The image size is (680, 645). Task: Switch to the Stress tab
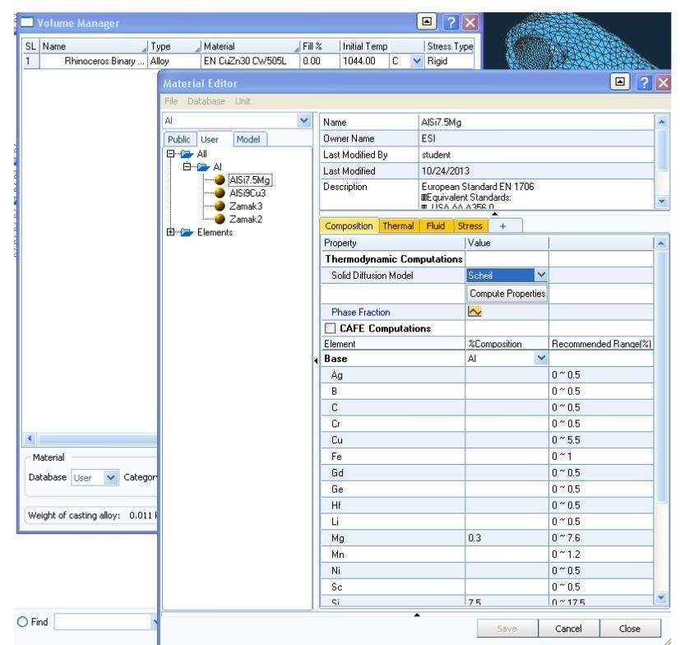pos(470,225)
